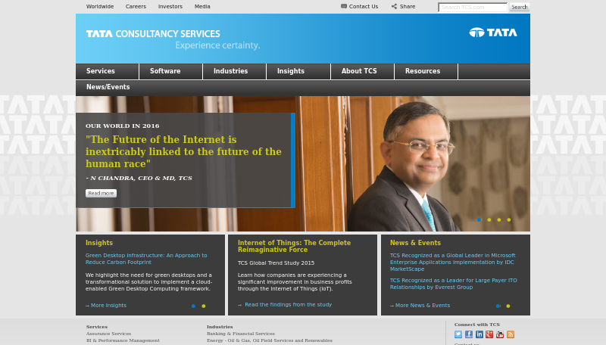Click the Read more banner button
Screen dimensions: 606x345
point(101,194)
